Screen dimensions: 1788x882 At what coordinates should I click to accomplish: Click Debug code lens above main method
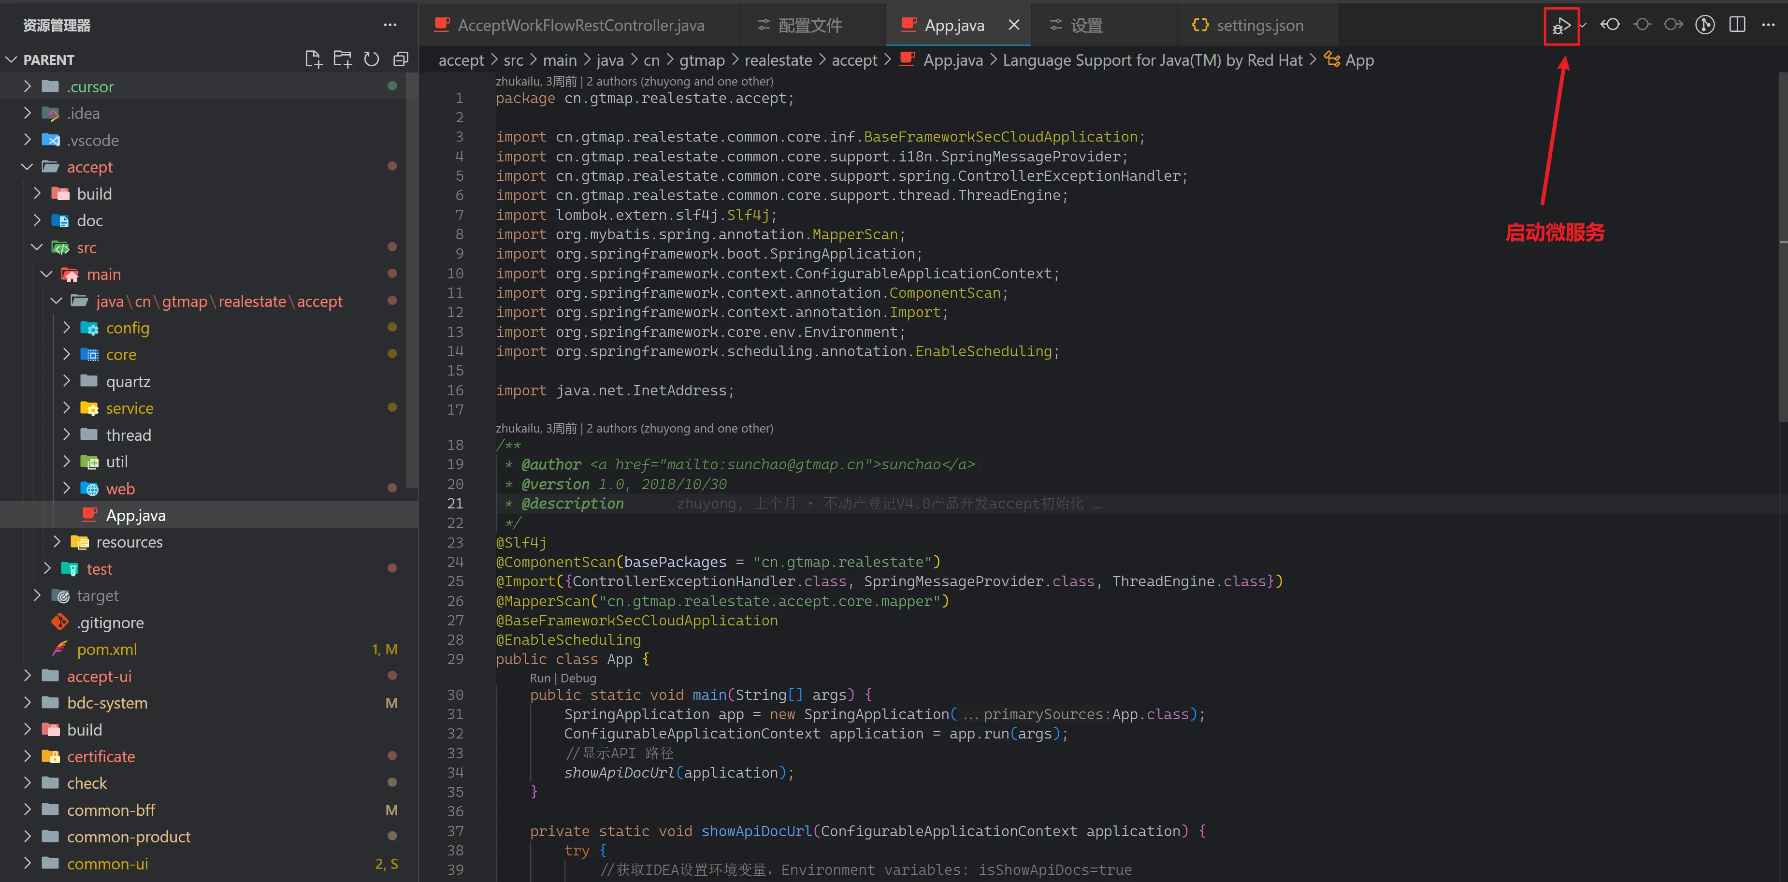[578, 678]
